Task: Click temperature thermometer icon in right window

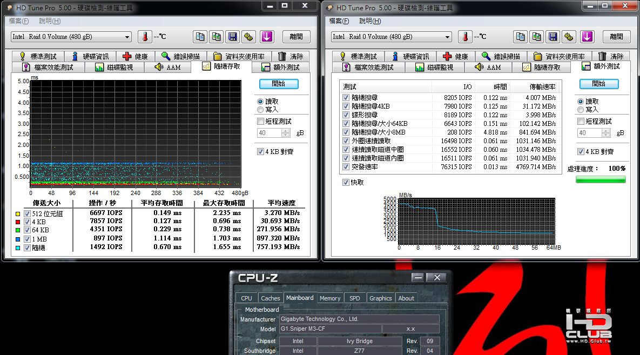Action: tap(465, 37)
